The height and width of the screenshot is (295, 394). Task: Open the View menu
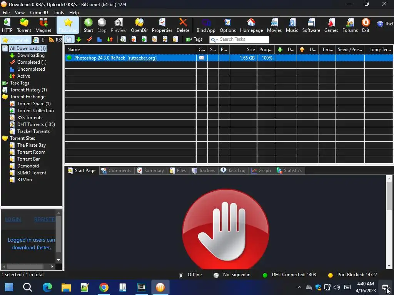[x=20, y=13]
